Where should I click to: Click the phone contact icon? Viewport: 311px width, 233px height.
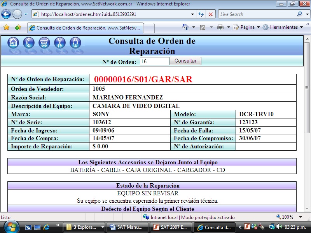29,42
